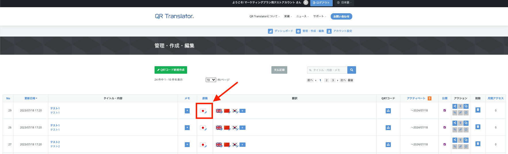Click the swap arrows action icon in row 26
The width and height of the screenshot is (508, 154).
tap(455, 130)
